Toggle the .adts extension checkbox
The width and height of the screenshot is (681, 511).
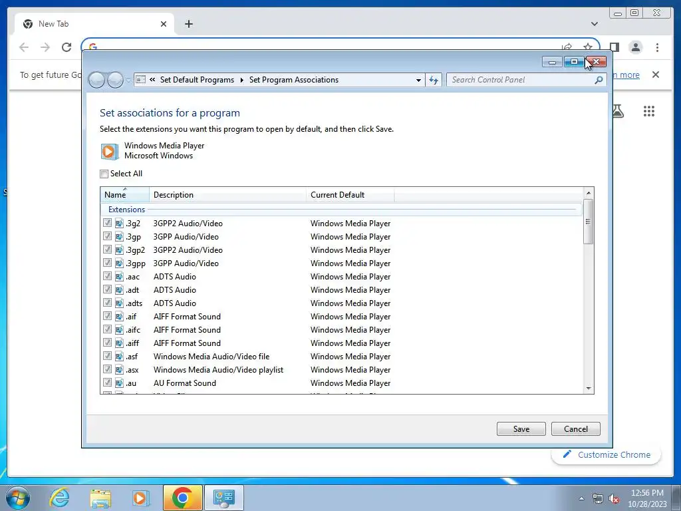pos(107,303)
